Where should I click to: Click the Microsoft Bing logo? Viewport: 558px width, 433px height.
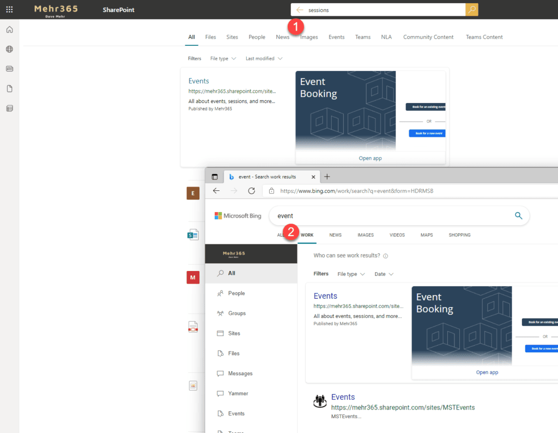tap(238, 216)
